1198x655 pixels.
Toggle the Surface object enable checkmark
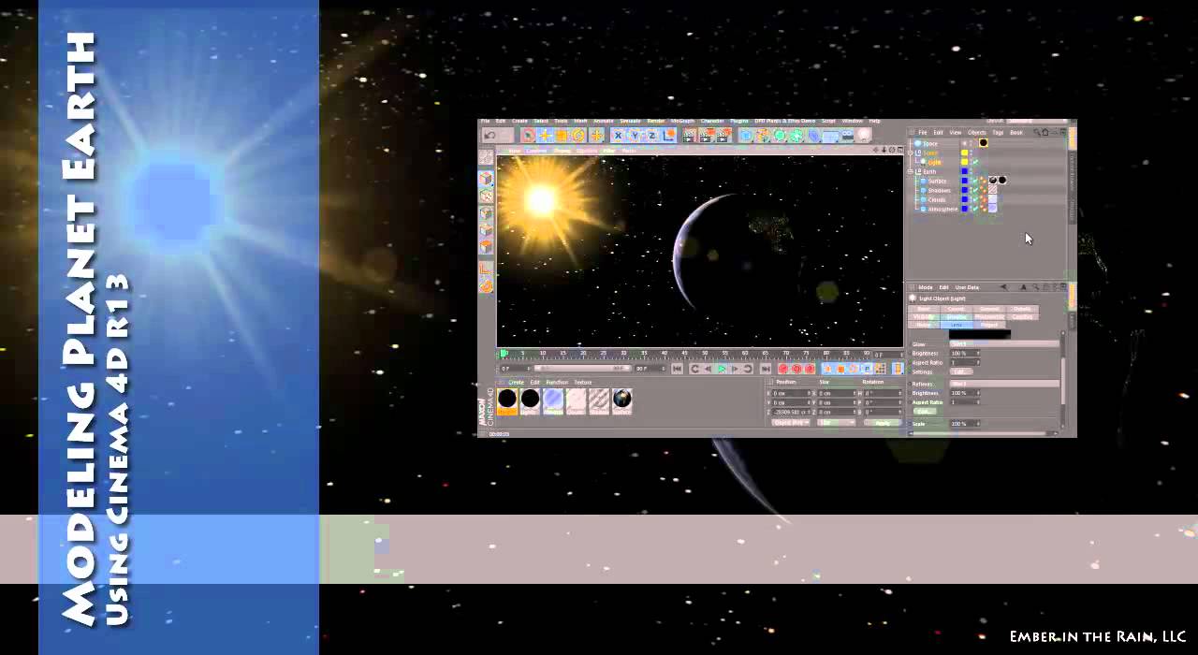(x=976, y=181)
